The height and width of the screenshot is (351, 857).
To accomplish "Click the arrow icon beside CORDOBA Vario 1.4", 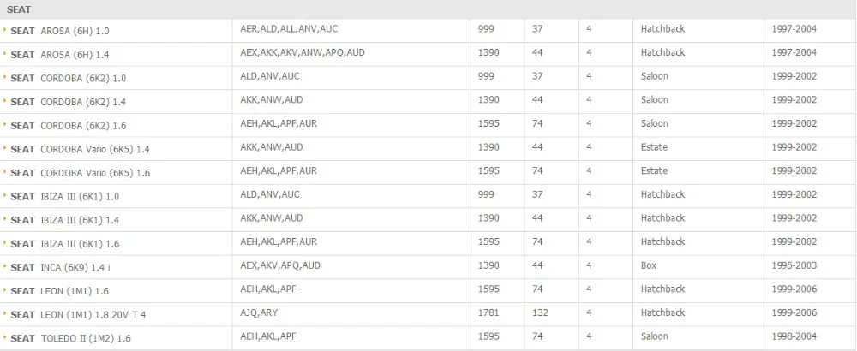I will point(5,148).
